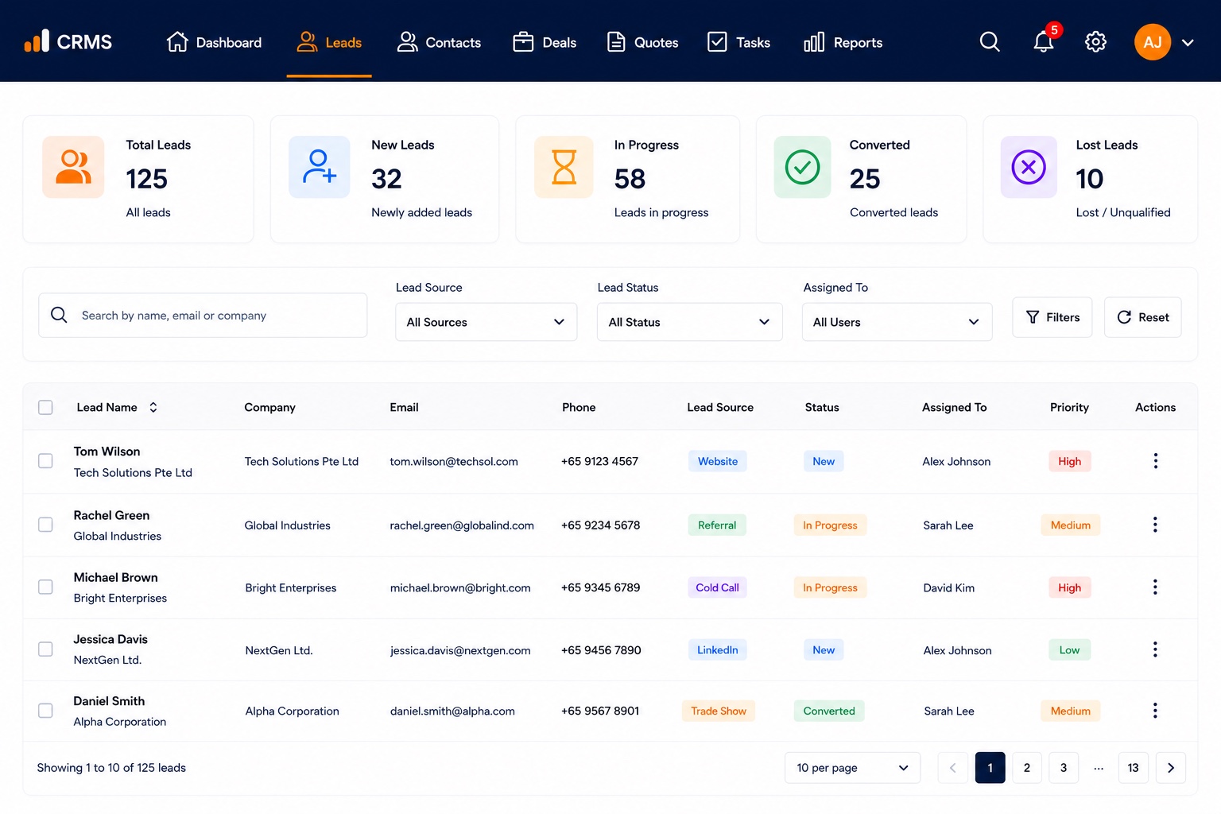
Task: Select current page 1 button
Action: (x=990, y=768)
